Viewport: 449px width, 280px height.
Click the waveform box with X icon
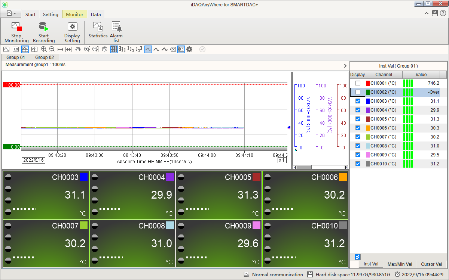point(173,49)
